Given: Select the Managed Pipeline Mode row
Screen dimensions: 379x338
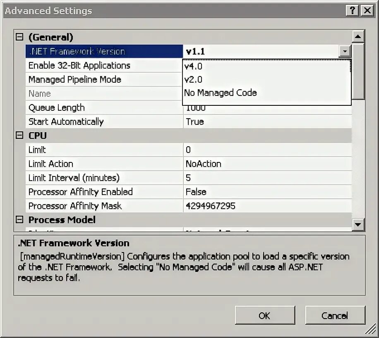Looking at the screenshot, I should point(104,79).
